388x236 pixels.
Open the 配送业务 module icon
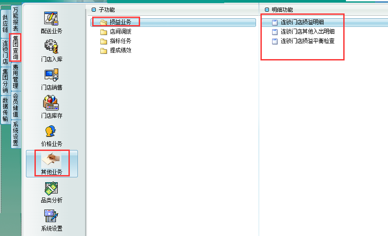pos(51,18)
